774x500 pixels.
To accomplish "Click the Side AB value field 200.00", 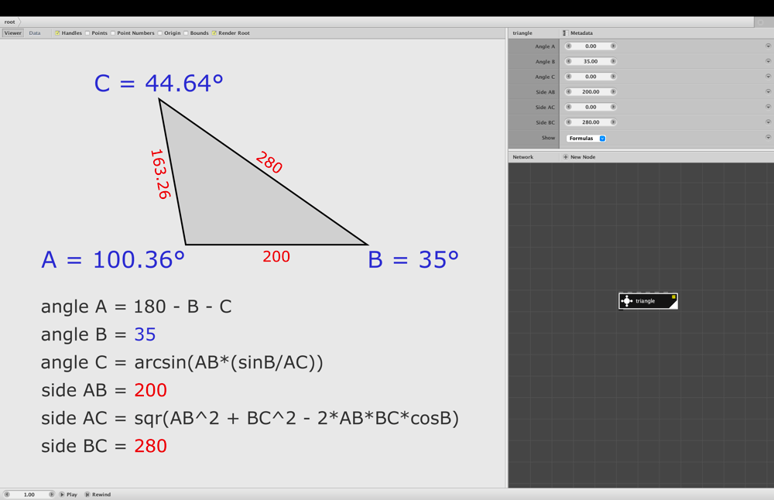I will (x=591, y=92).
